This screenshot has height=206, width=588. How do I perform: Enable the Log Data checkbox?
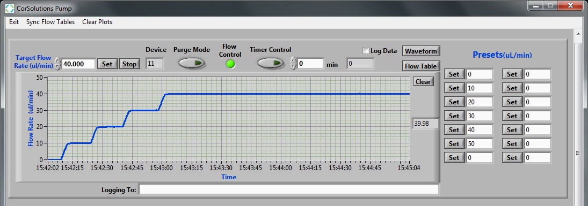coord(366,51)
